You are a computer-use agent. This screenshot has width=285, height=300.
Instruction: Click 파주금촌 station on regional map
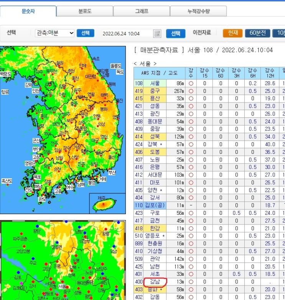(x=20, y=239)
